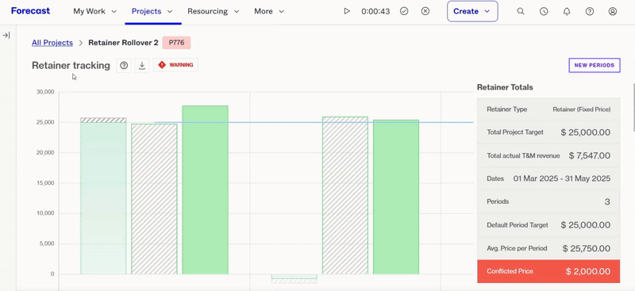635x291 pixels.
Task: Open notifications bell icon
Action: pyautogui.click(x=567, y=11)
